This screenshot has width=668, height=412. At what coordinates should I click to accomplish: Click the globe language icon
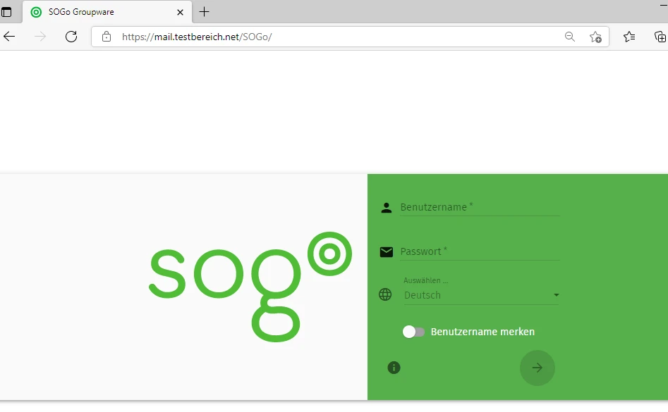[x=385, y=294]
